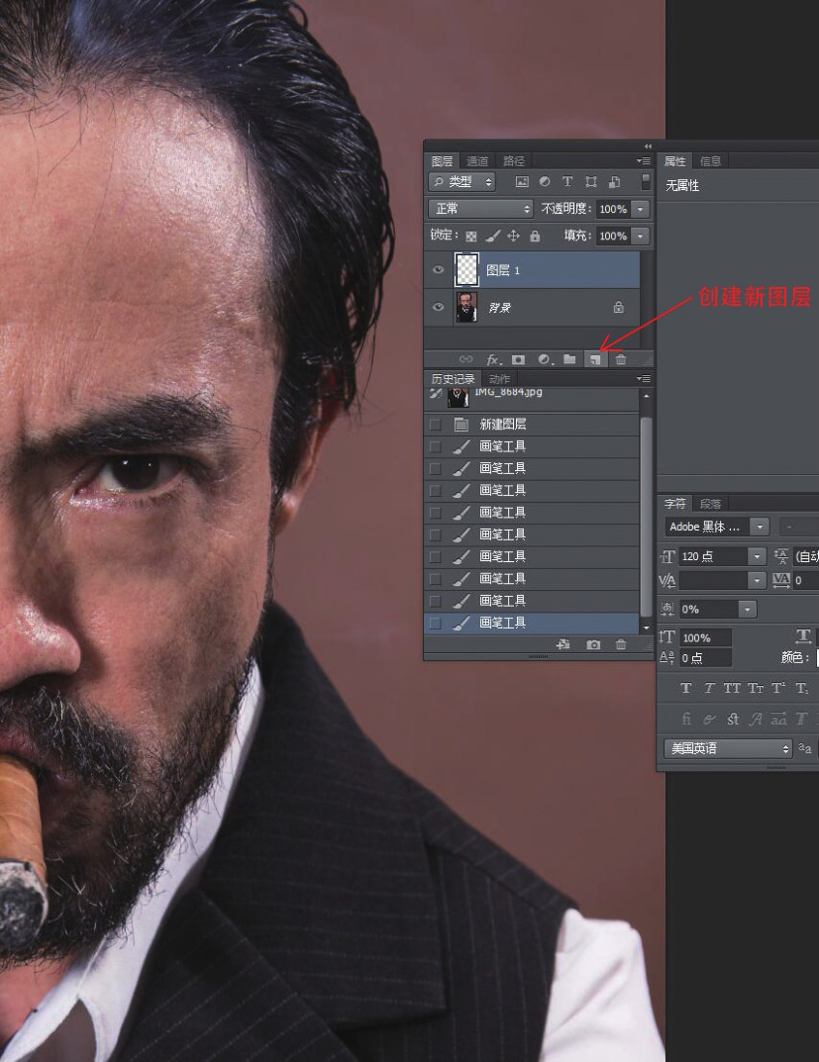Filter layers by pixel layers icon
819x1062 pixels.
point(522,181)
